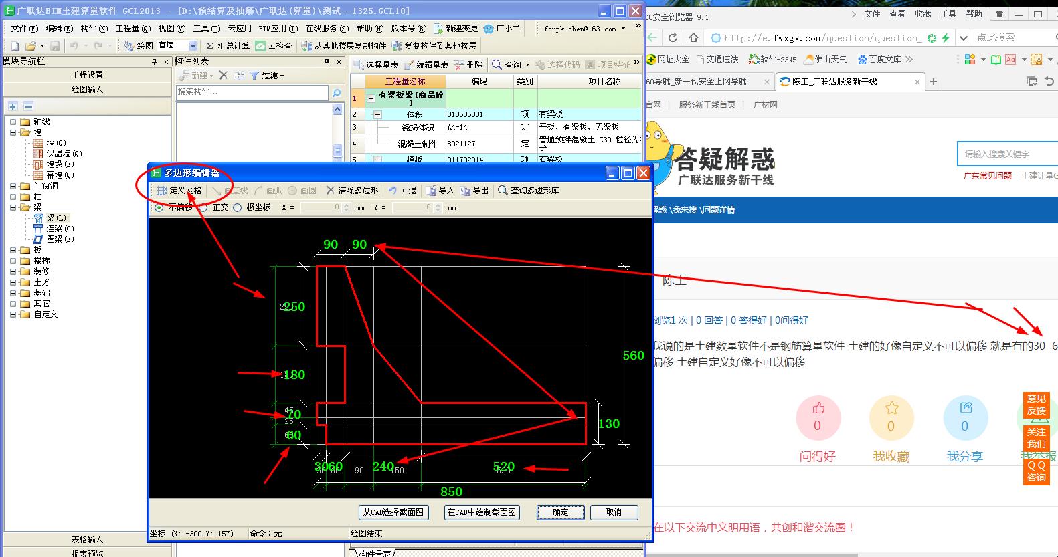This screenshot has height=557, width=1058.
Task: Click the 删除 icon in quantity table toolbar
Action: click(459, 64)
